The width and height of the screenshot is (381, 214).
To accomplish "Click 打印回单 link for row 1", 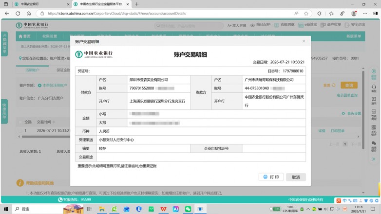I will pyautogui.click(x=338, y=131).
